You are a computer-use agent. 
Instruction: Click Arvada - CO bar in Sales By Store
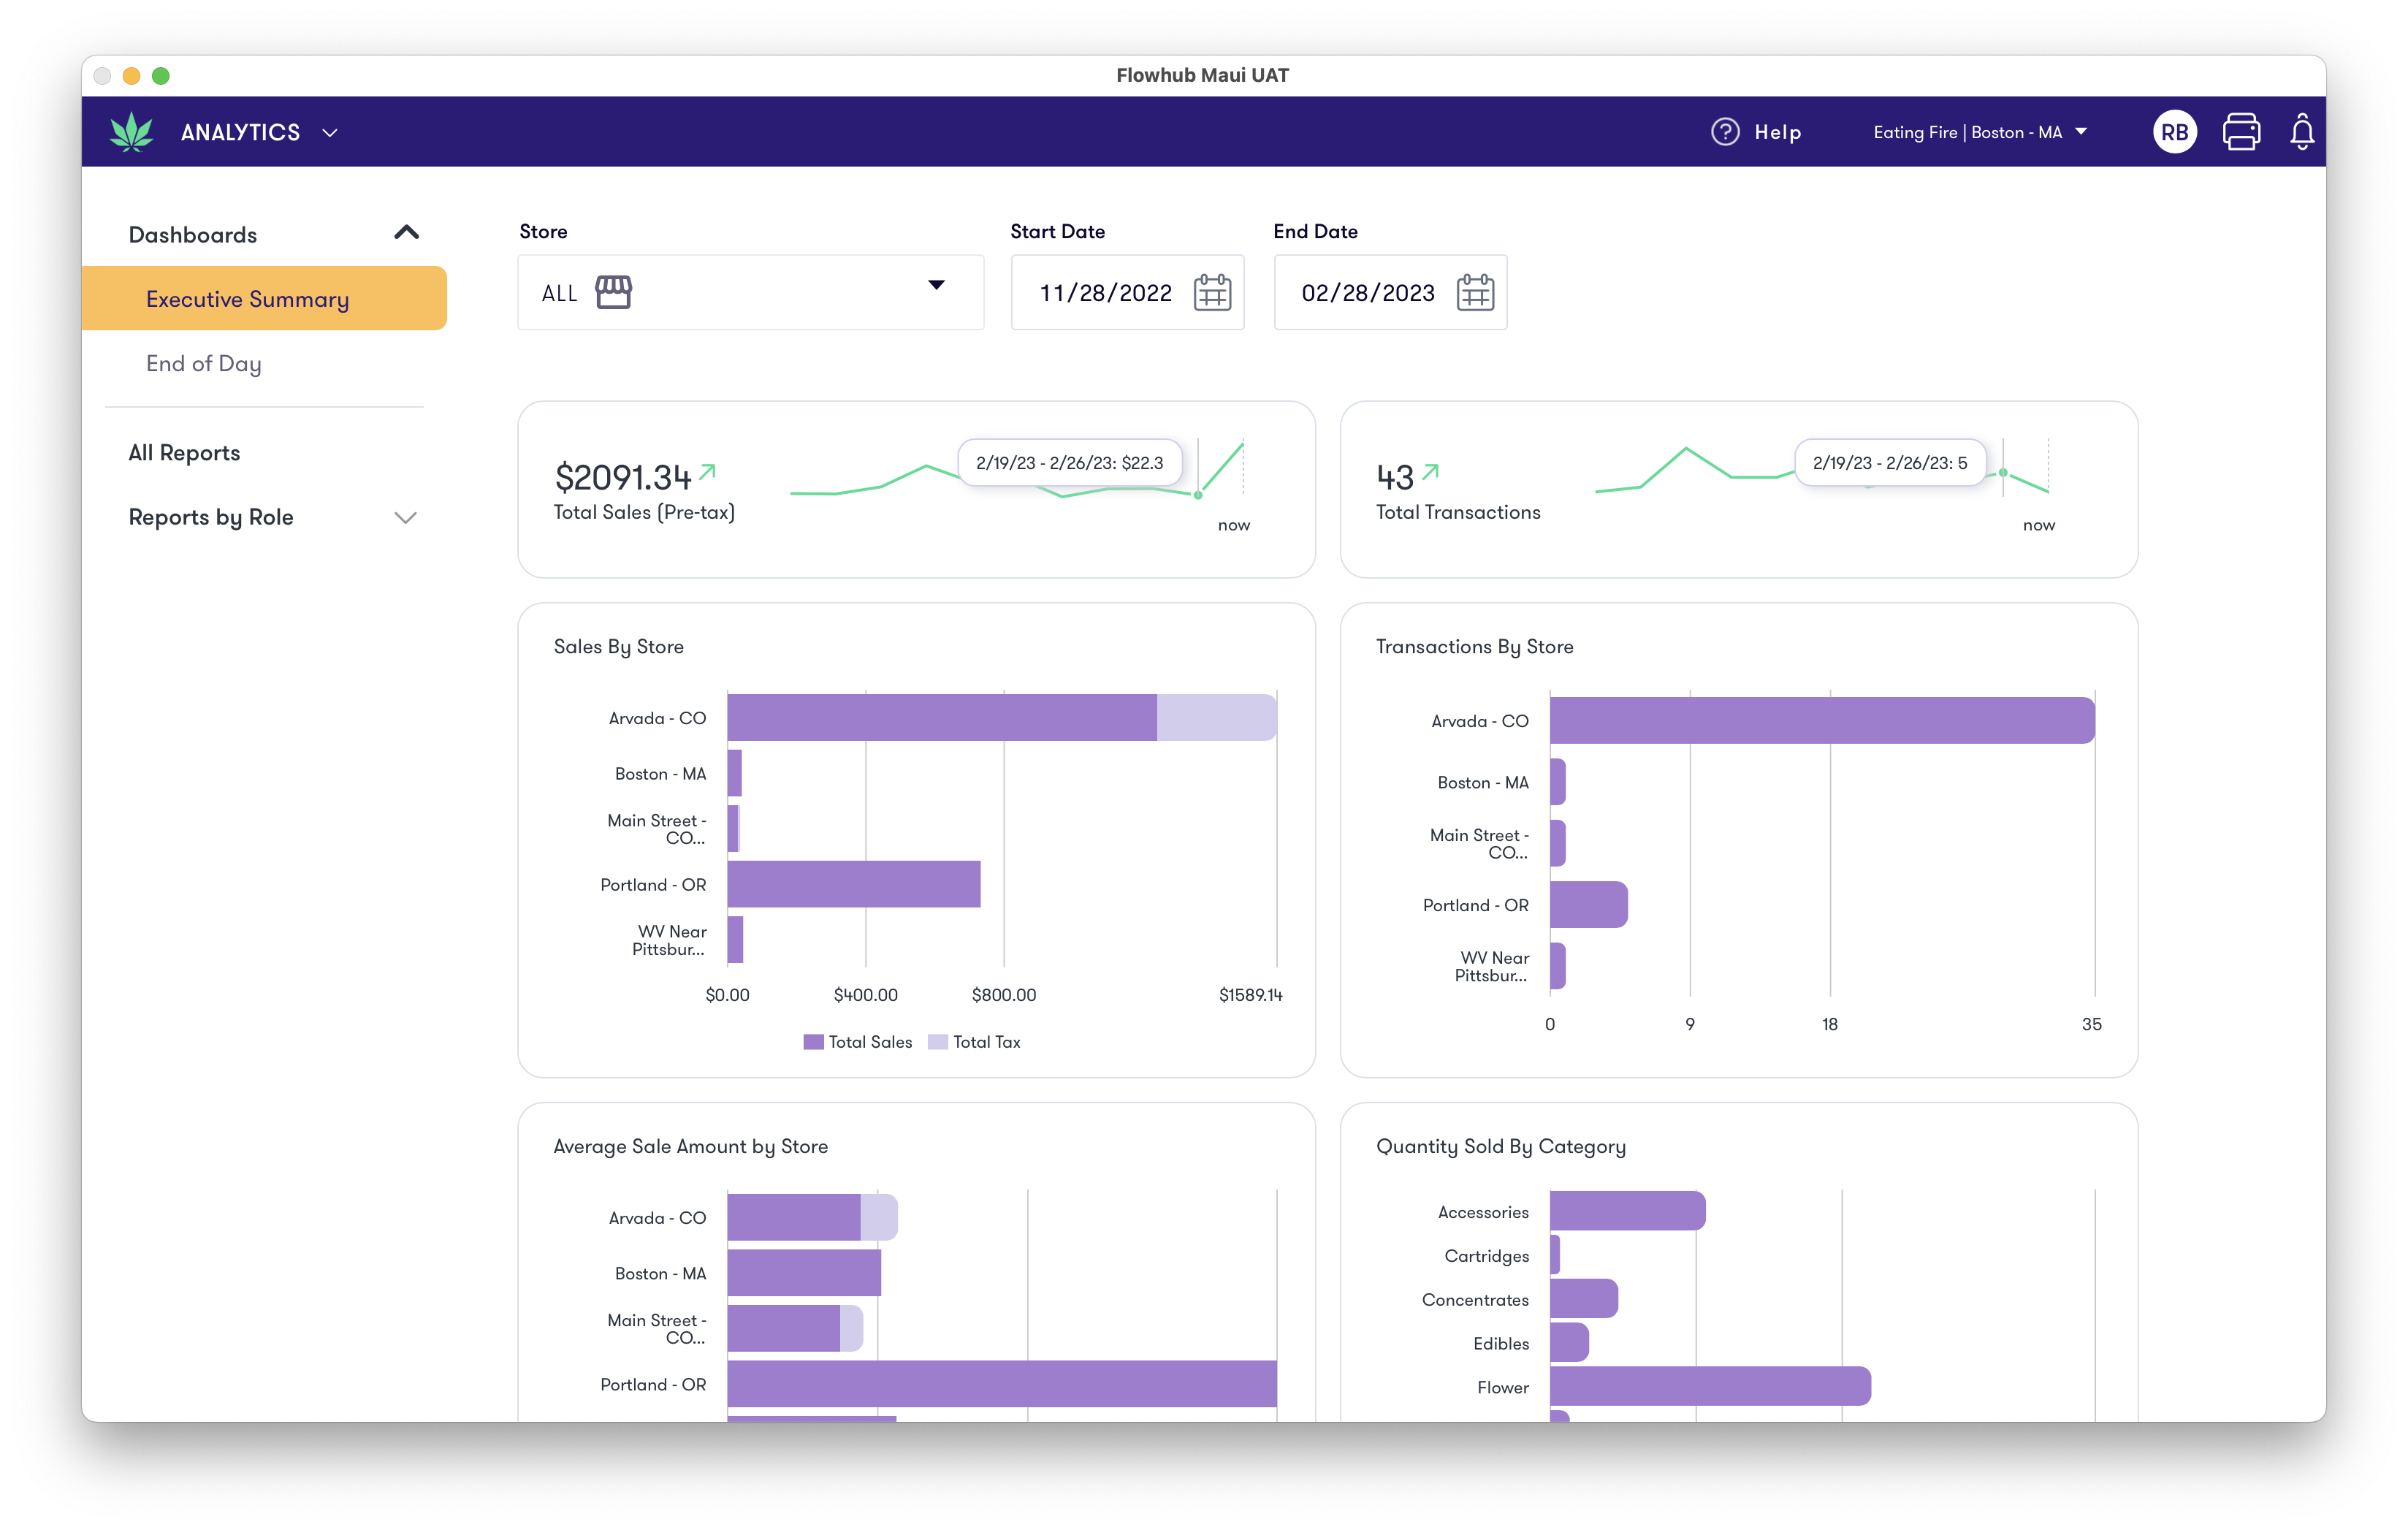click(x=1001, y=717)
